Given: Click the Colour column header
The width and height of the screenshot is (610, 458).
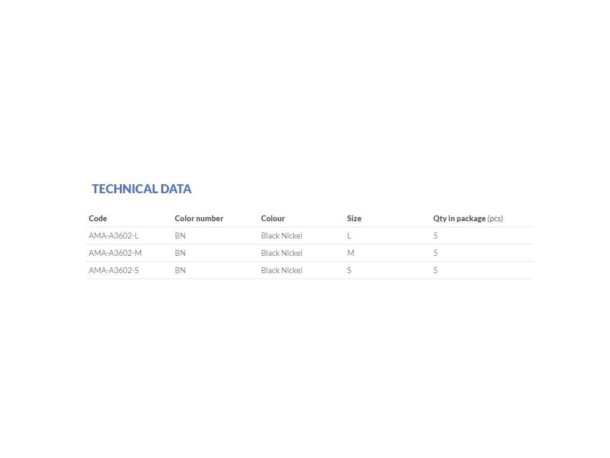Looking at the screenshot, I should coord(273,218).
